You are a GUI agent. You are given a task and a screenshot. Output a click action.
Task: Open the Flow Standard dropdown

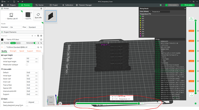click(34, 27)
